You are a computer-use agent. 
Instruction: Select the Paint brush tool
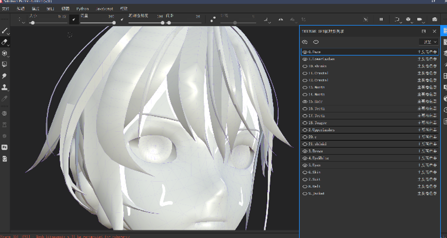[x=5, y=31]
